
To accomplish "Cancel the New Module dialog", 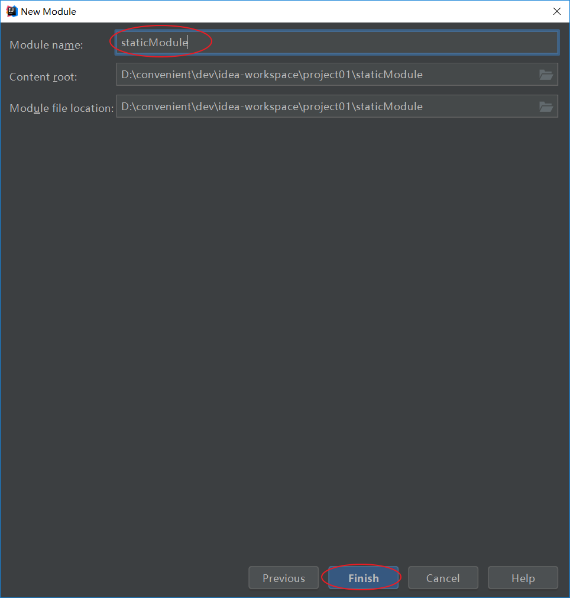I will (443, 578).
